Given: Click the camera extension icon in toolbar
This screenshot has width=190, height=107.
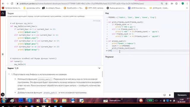Looking at the screenshot, I should point(172,4).
